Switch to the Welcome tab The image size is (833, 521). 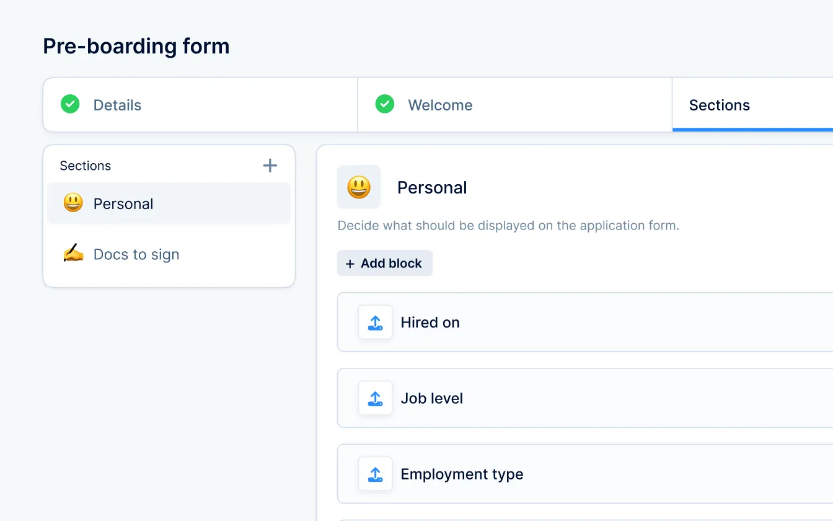coord(440,105)
